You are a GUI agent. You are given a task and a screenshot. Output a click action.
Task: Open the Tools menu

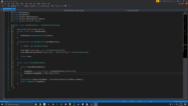31,4
